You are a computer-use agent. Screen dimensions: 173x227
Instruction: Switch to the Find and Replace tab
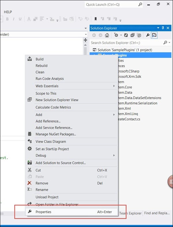pyautogui.click(x=157, y=213)
